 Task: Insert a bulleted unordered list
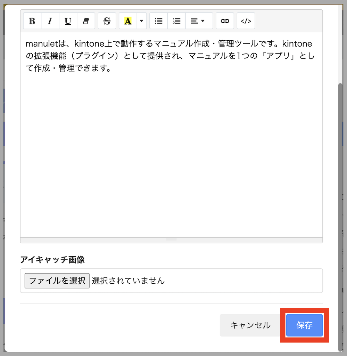click(159, 21)
